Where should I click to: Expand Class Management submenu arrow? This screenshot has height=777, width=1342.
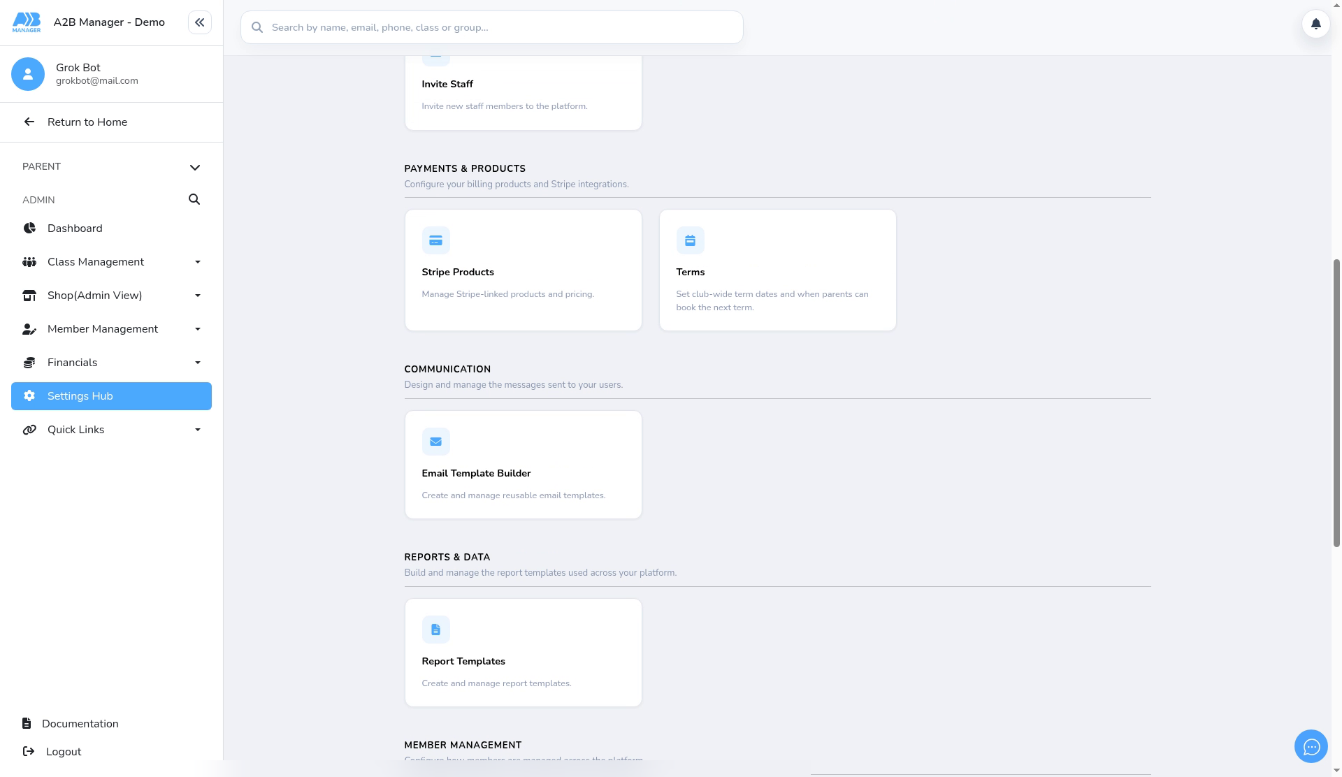(x=198, y=262)
